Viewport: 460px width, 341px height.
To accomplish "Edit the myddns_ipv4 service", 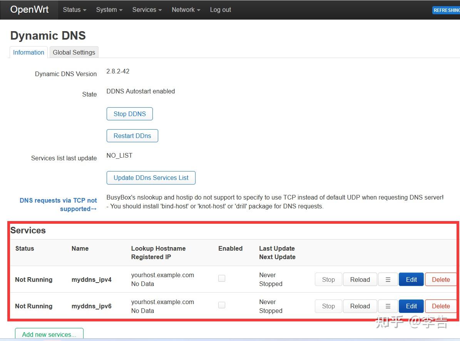I will 411,279.
